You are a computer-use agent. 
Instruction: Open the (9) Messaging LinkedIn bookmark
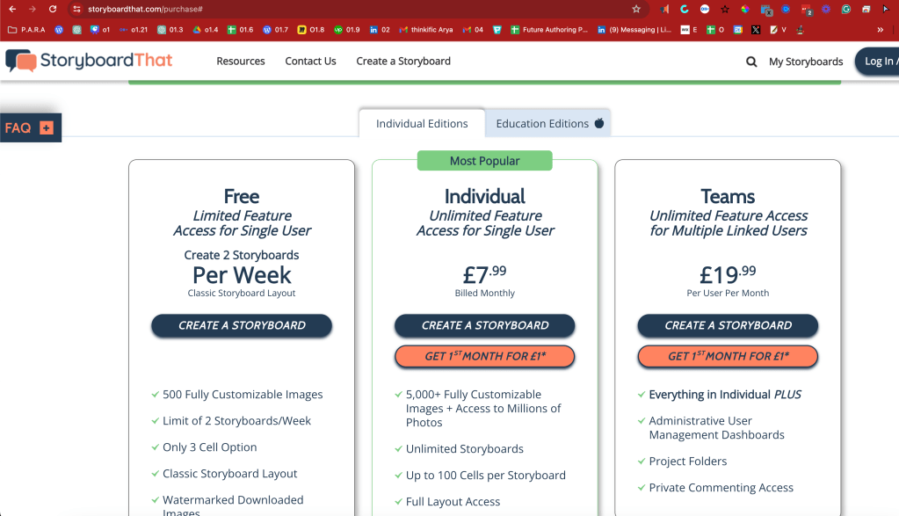tap(634, 30)
